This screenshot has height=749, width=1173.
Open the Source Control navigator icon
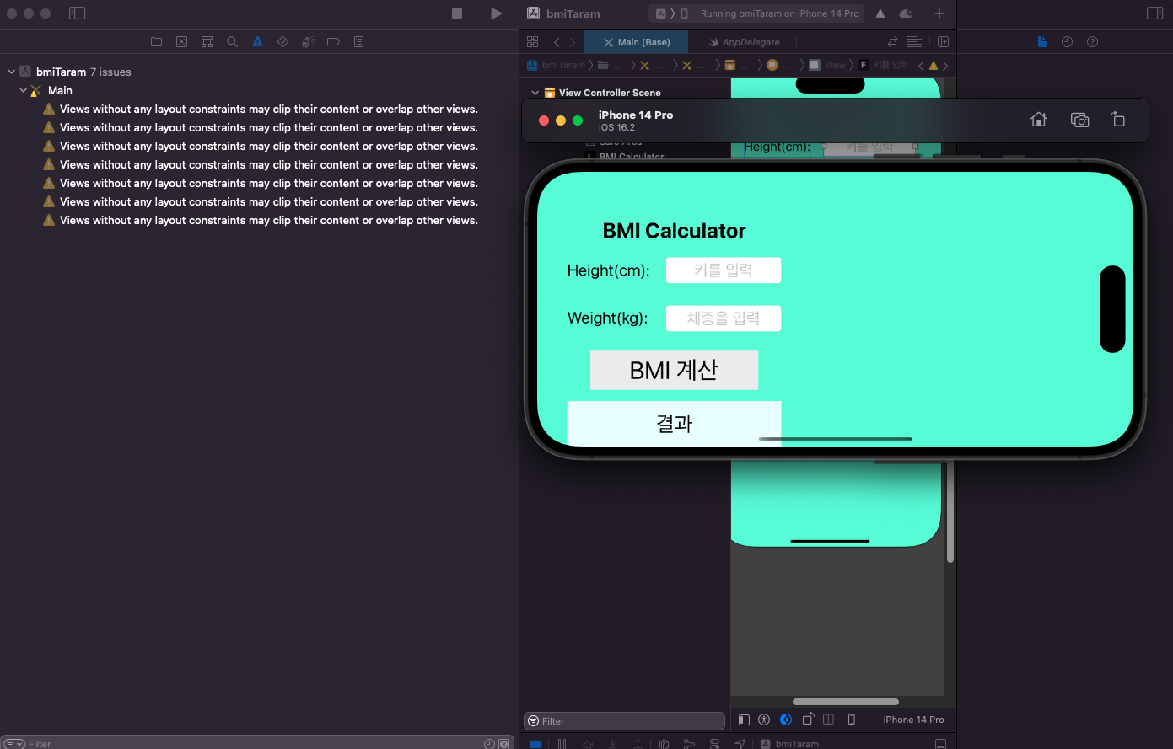[181, 41]
